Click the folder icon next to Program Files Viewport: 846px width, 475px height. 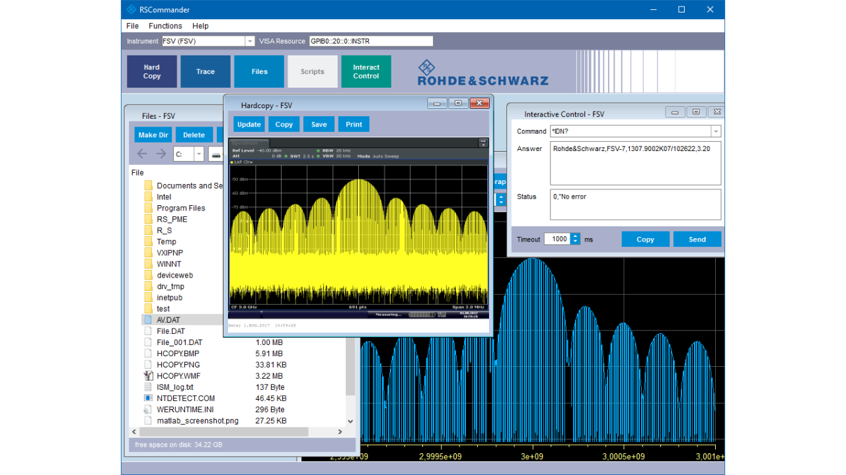(148, 208)
